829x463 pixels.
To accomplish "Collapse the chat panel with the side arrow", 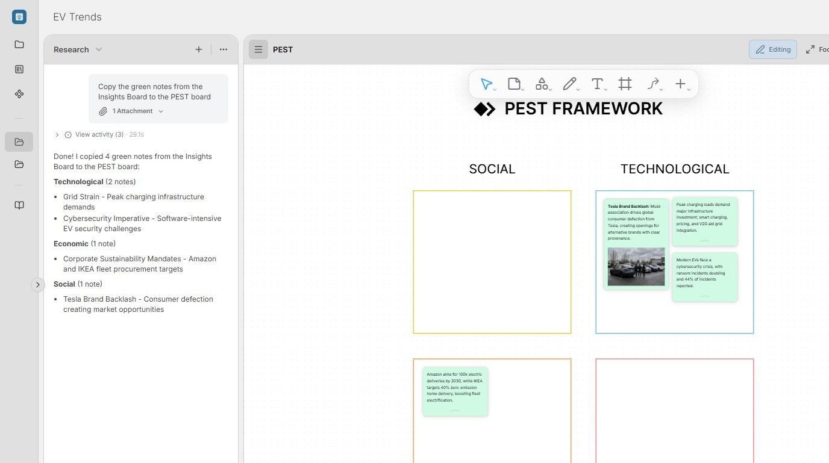I will [x=38, y=285].
